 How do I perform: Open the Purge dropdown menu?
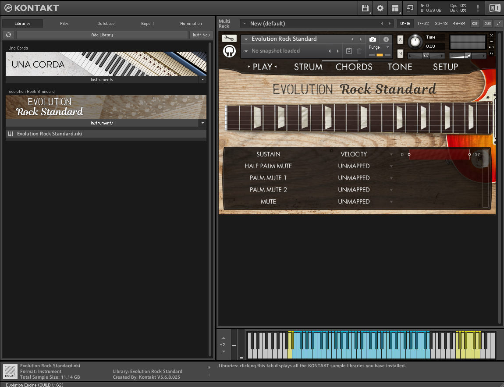click(x=379, y=47)
